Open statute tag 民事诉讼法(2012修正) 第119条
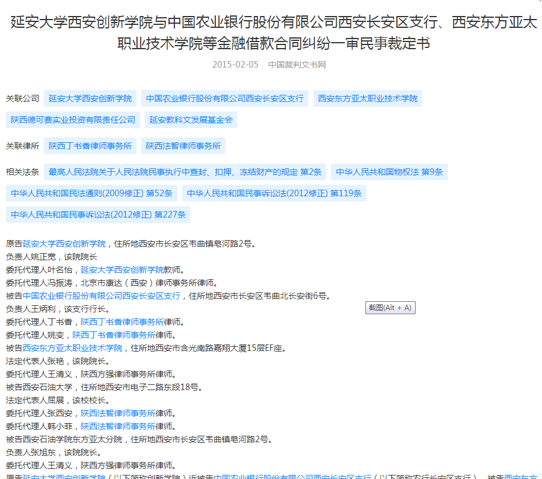The image size is (542, 479). [x=274, y=193]
